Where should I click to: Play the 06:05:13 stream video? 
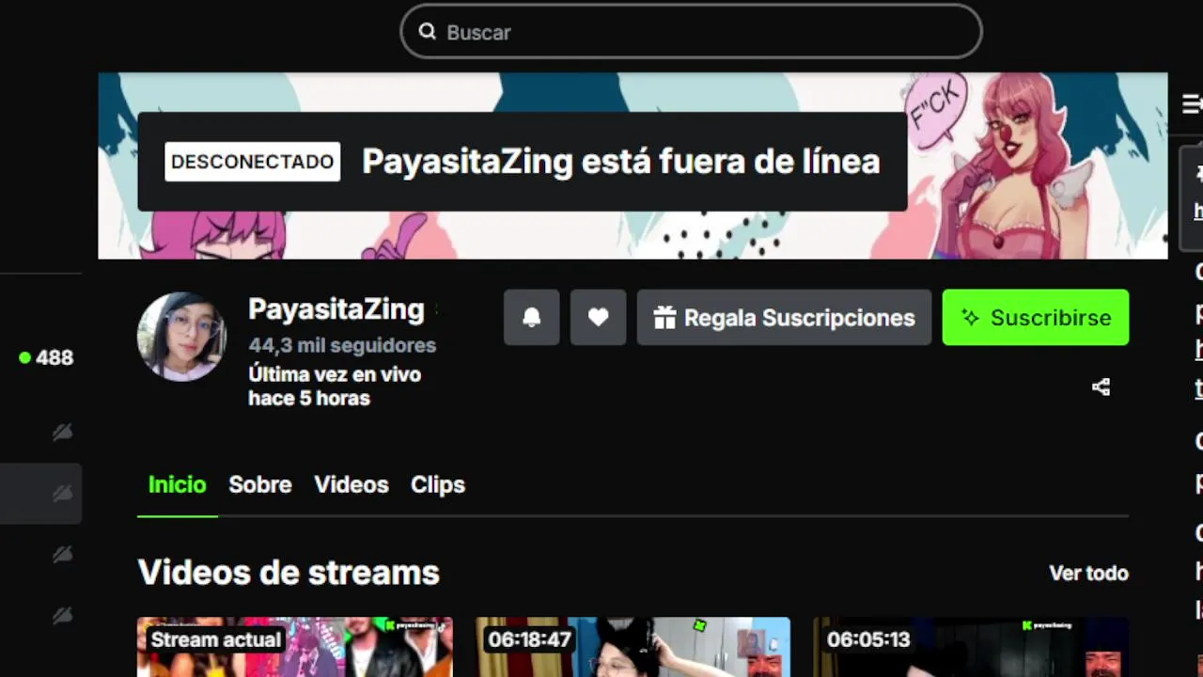[971, 647]
